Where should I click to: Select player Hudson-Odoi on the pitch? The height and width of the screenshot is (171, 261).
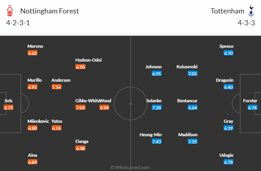tap(89, 60)
